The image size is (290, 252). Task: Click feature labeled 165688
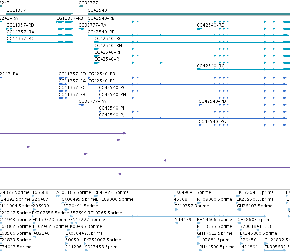click(40, 192)
